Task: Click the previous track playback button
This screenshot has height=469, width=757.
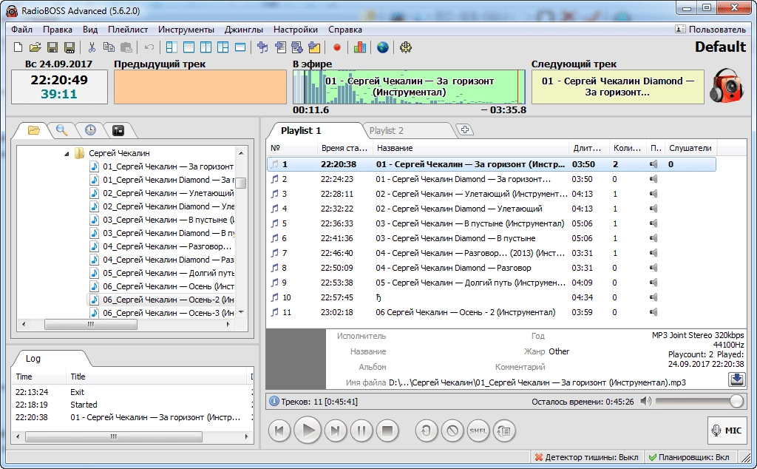Action: (279, 431)
